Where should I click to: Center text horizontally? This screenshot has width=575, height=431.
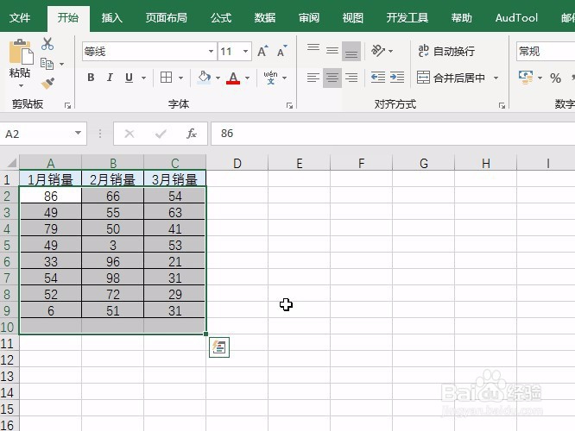[332, 78]
